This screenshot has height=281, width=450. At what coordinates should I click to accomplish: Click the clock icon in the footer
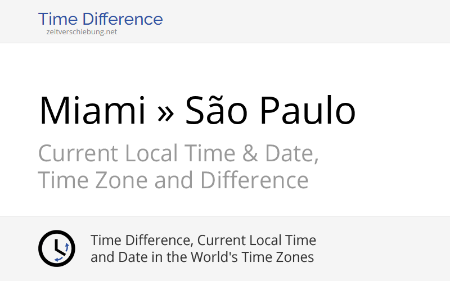point(56,248)
